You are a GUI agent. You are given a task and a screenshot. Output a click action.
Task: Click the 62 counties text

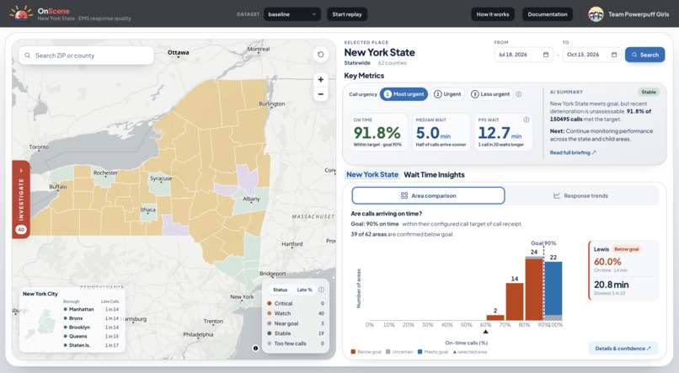(x=392, y=63)
